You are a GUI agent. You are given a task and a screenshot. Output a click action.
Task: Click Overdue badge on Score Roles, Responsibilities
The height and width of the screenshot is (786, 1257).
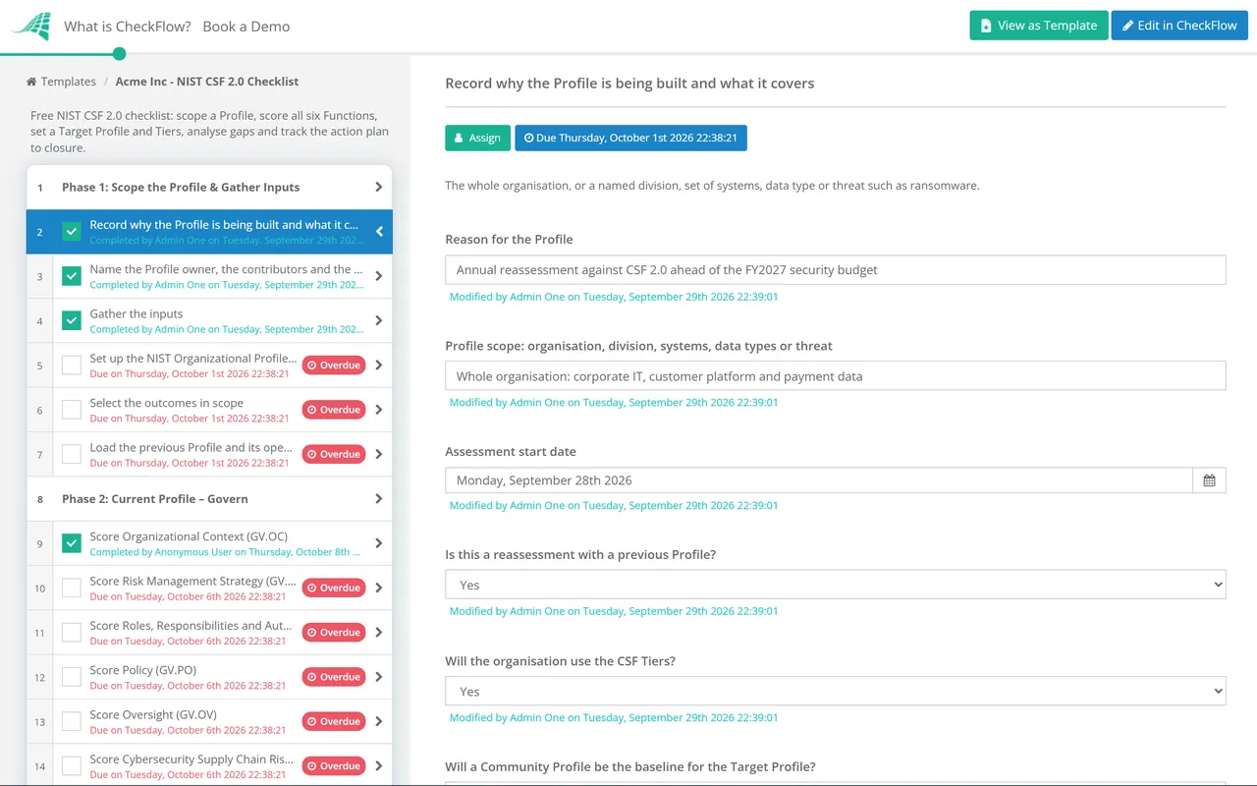(334, 633)
